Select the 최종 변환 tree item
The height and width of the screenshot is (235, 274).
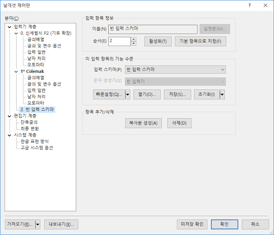(x=30, y=129)
